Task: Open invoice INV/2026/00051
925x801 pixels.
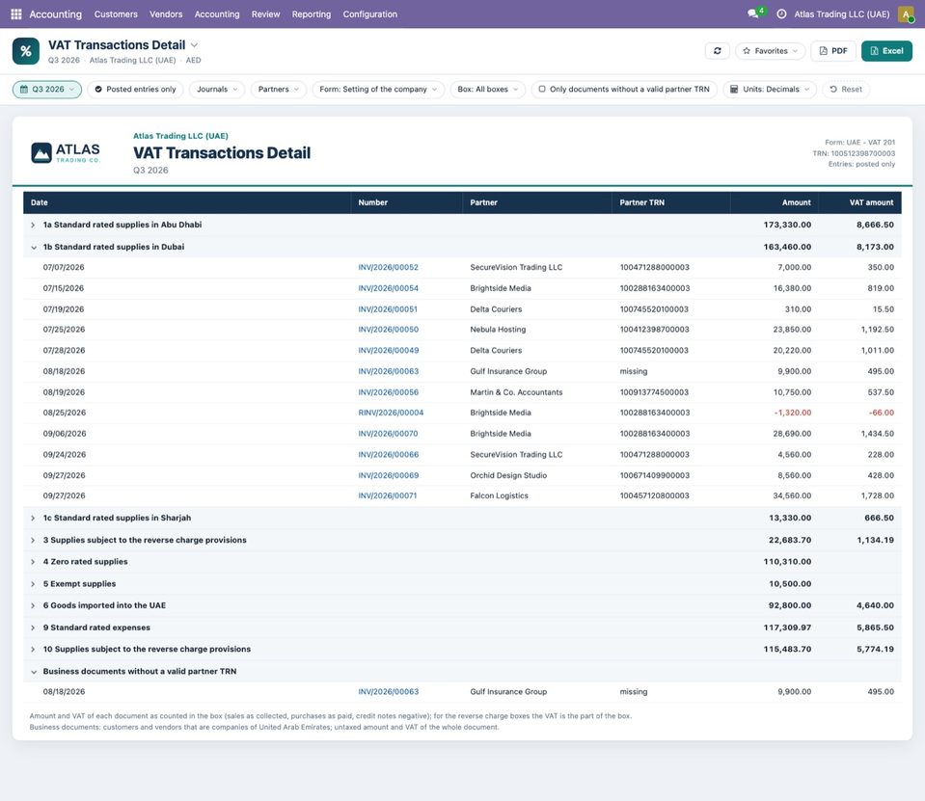Action: coord(388,308)
